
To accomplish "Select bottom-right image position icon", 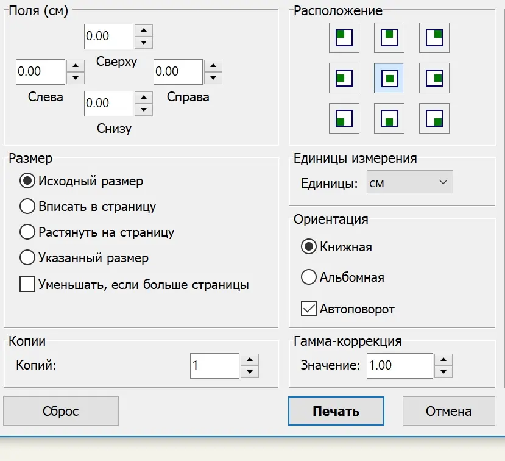I will (434, 118).
